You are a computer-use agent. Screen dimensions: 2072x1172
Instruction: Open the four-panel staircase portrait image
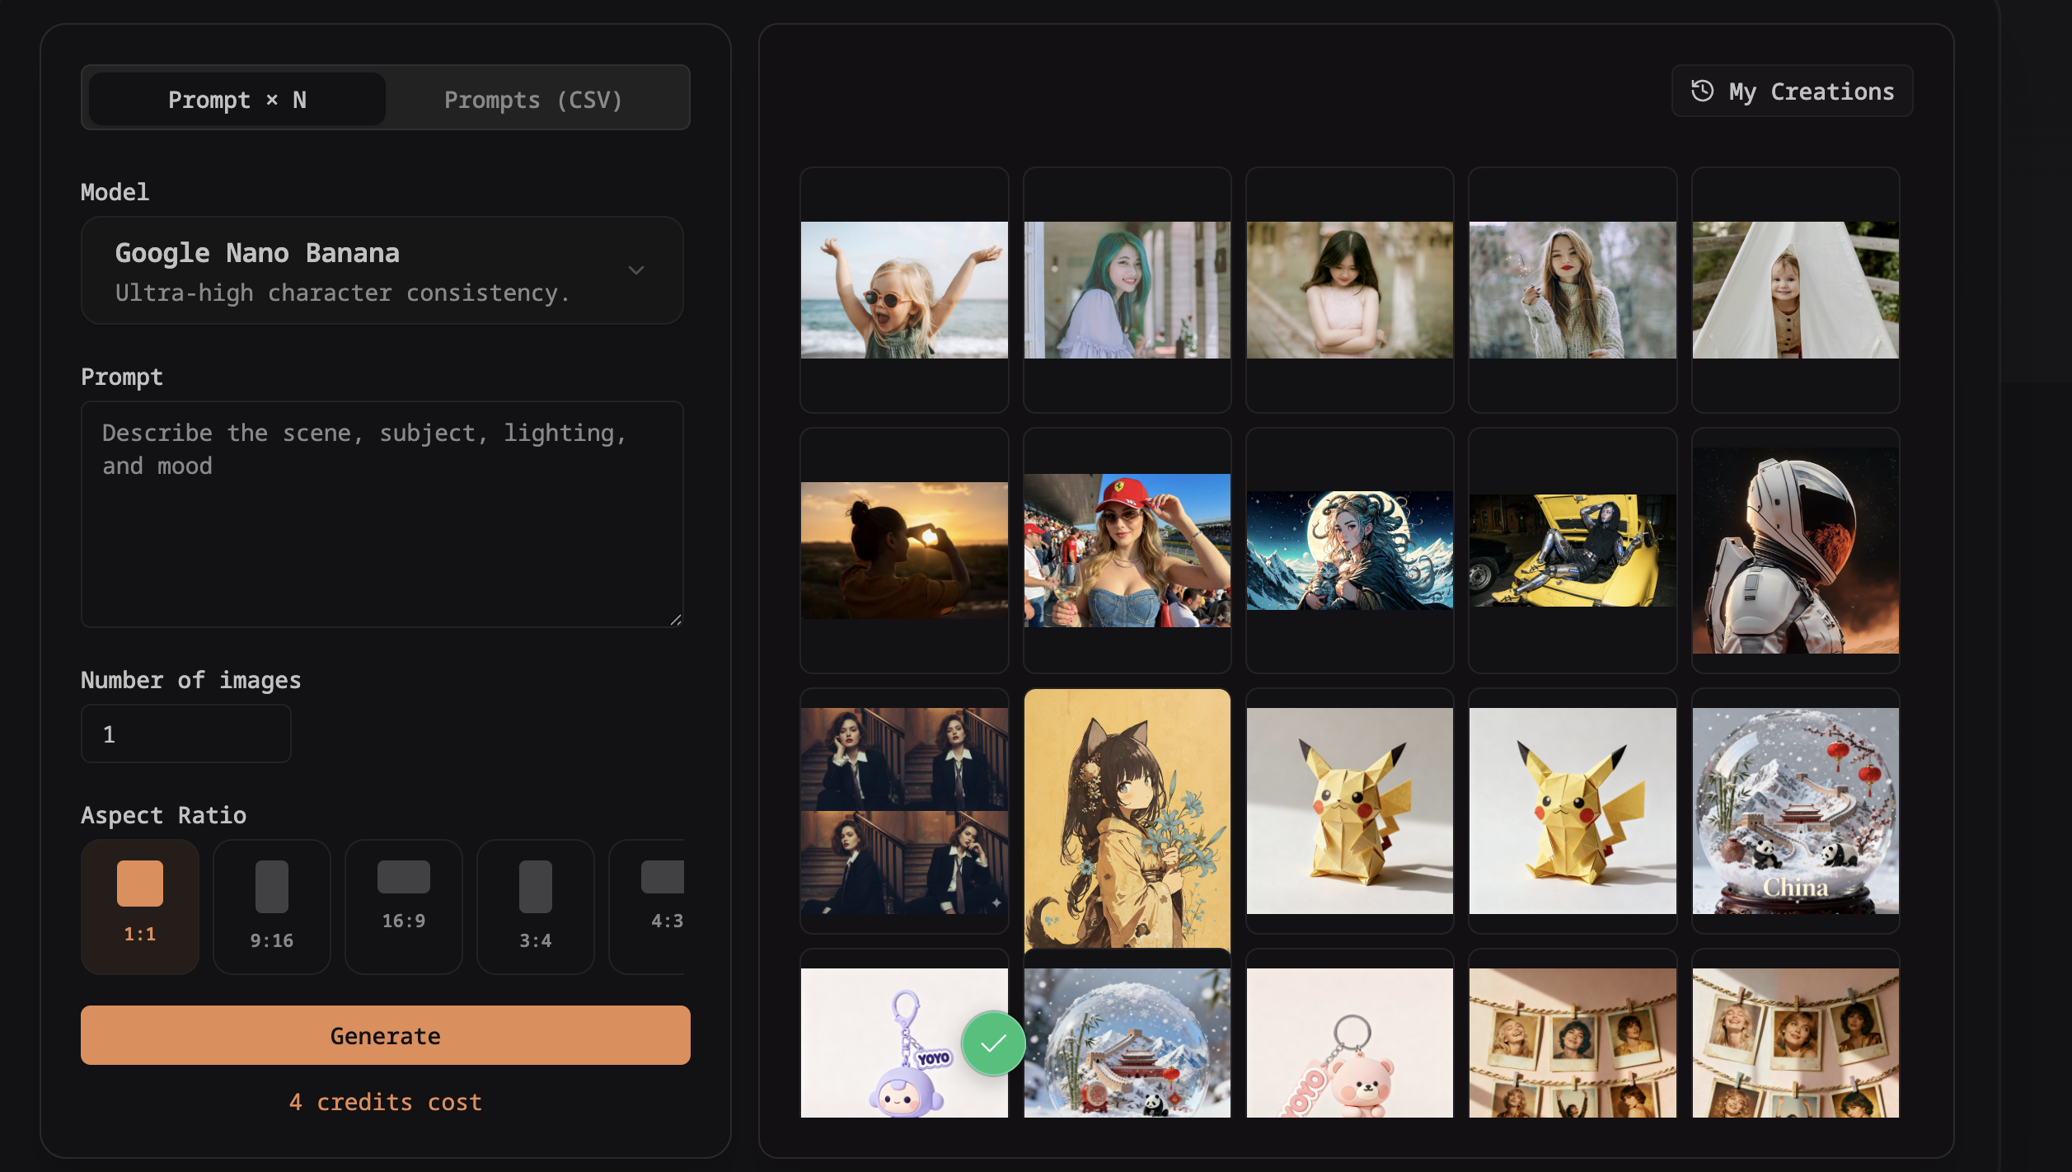coord(904,811)
